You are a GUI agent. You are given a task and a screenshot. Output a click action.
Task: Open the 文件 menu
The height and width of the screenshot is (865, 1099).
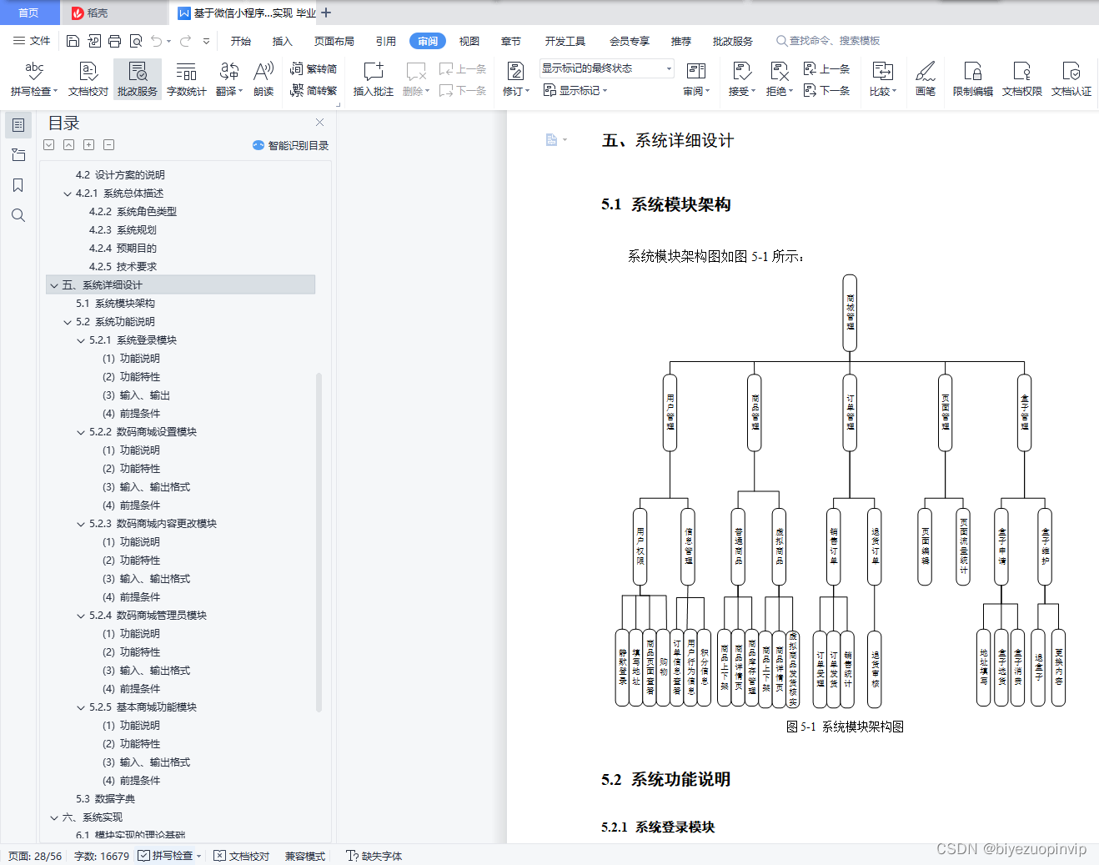32,41
